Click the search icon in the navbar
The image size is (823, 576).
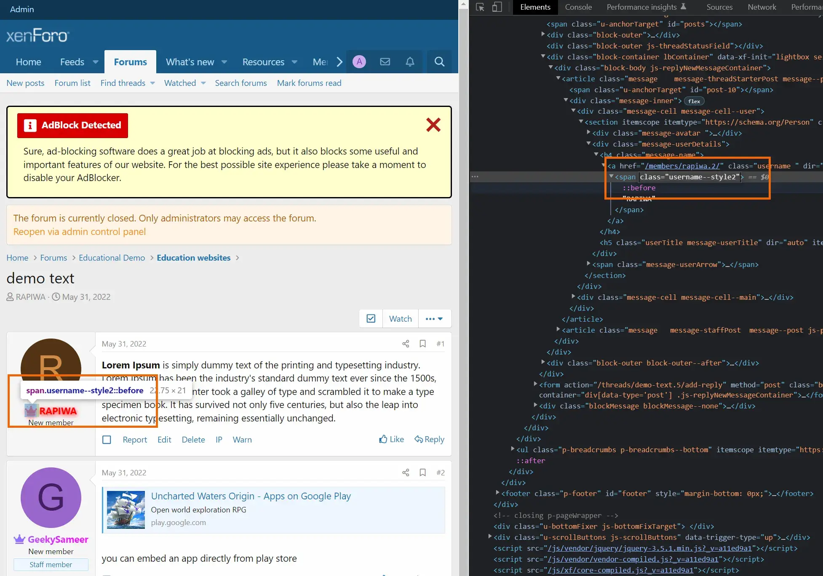coord(439,61)
